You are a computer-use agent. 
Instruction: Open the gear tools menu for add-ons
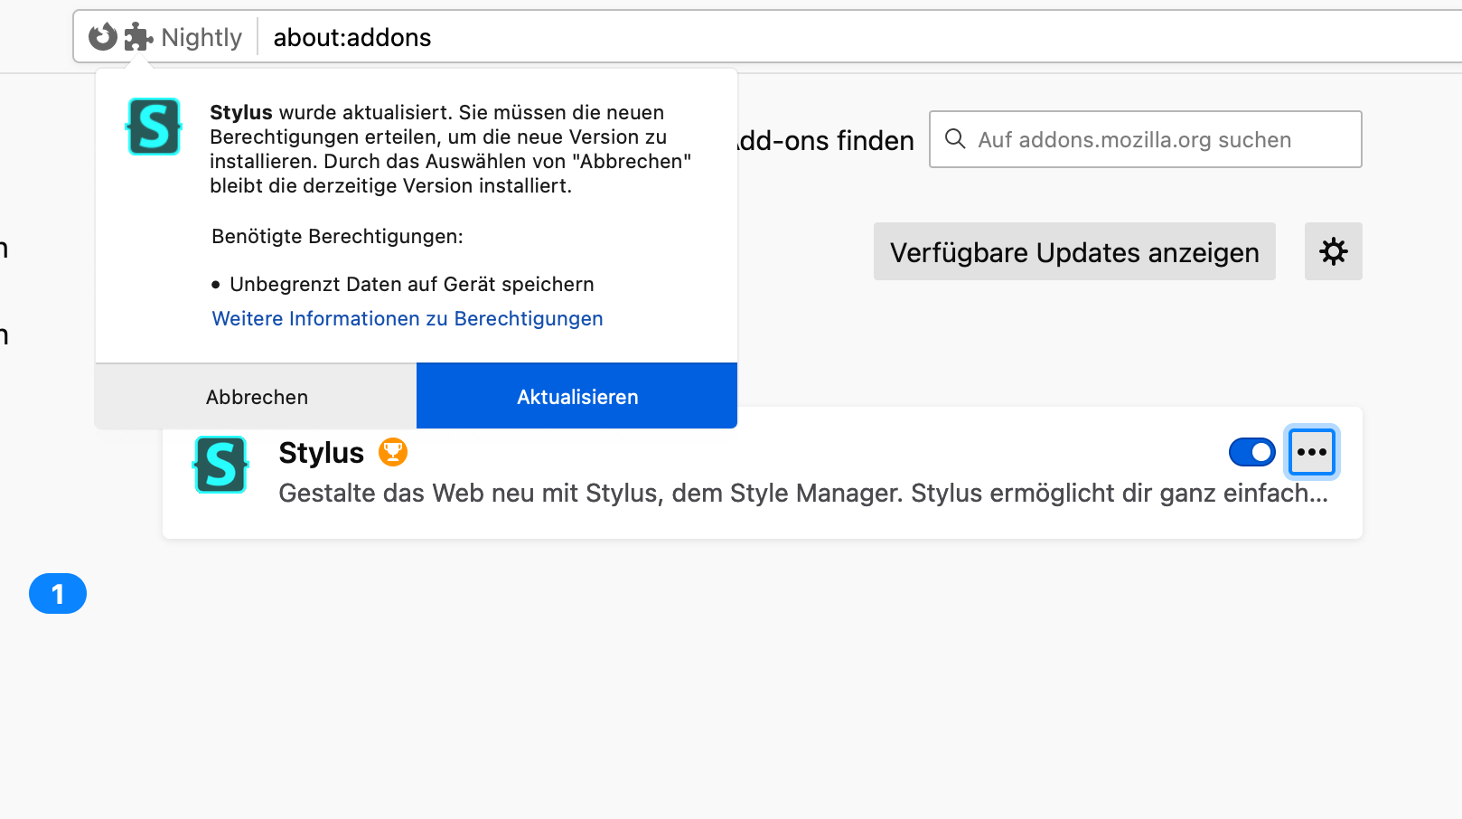coord(1333,251)
